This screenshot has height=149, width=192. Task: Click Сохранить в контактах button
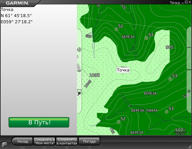67,141
